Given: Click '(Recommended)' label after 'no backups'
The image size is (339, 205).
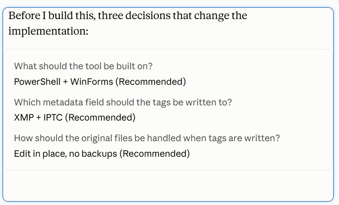Looking at the screenshot, I should click(x=155, y=154).
